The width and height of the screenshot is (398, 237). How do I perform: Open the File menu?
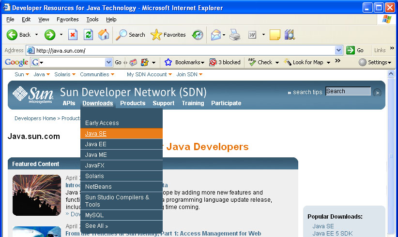tap(10, 19)
